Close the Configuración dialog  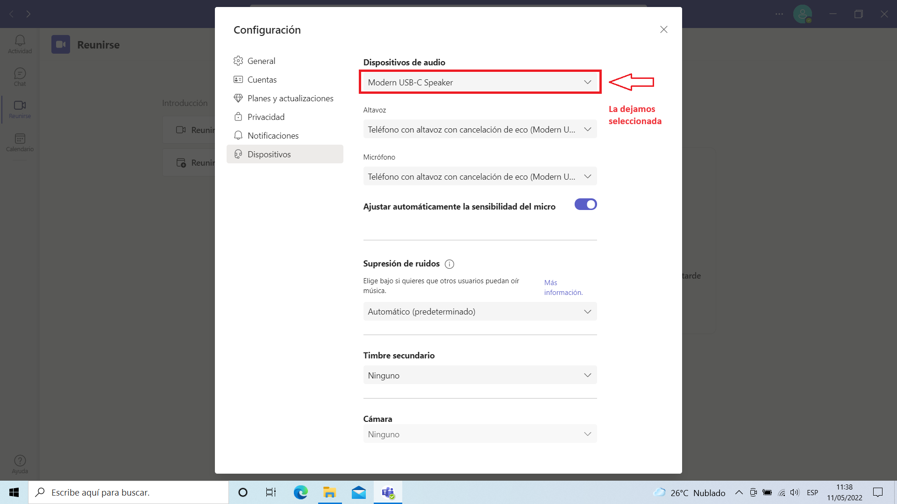click(663, 29)
